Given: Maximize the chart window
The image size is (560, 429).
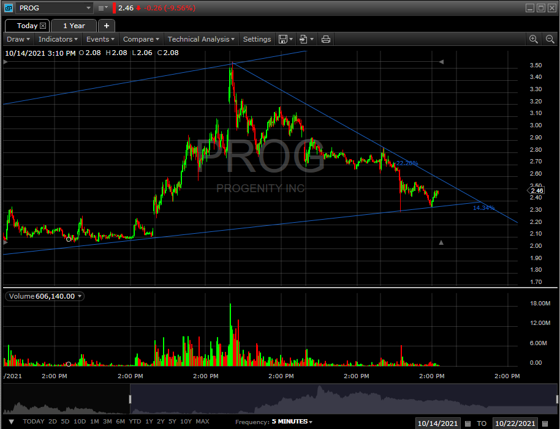Looking at the screenshot, I should click(541, 8).
